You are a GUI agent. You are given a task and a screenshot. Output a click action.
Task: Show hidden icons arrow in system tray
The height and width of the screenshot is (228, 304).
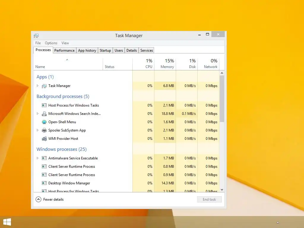tap(278, 222)
